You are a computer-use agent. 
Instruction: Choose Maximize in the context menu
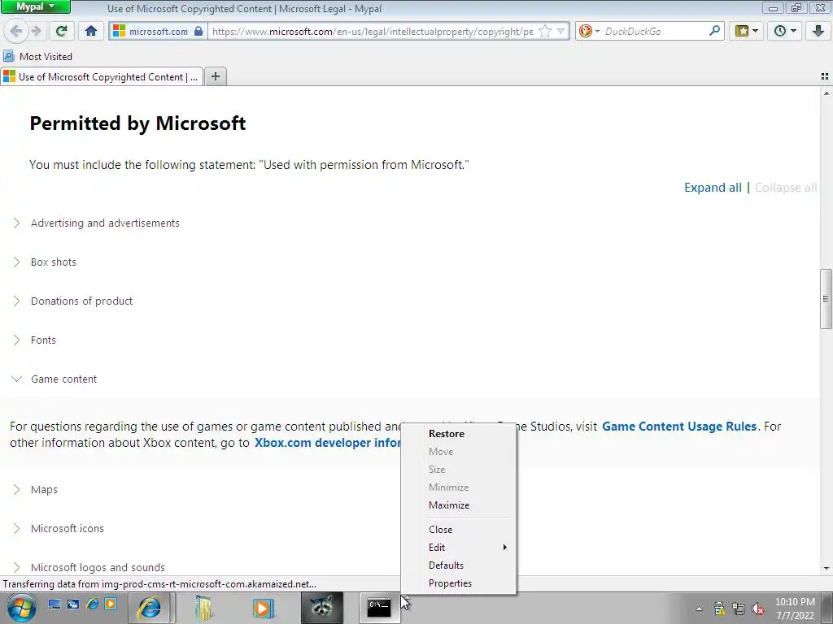pos(449,505)
